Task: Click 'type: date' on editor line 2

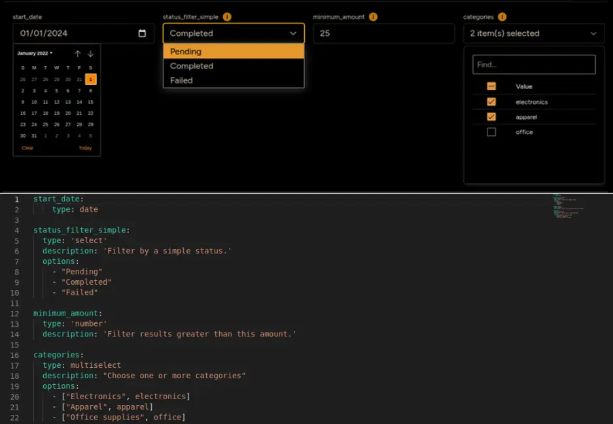Action: click(75, 209)
